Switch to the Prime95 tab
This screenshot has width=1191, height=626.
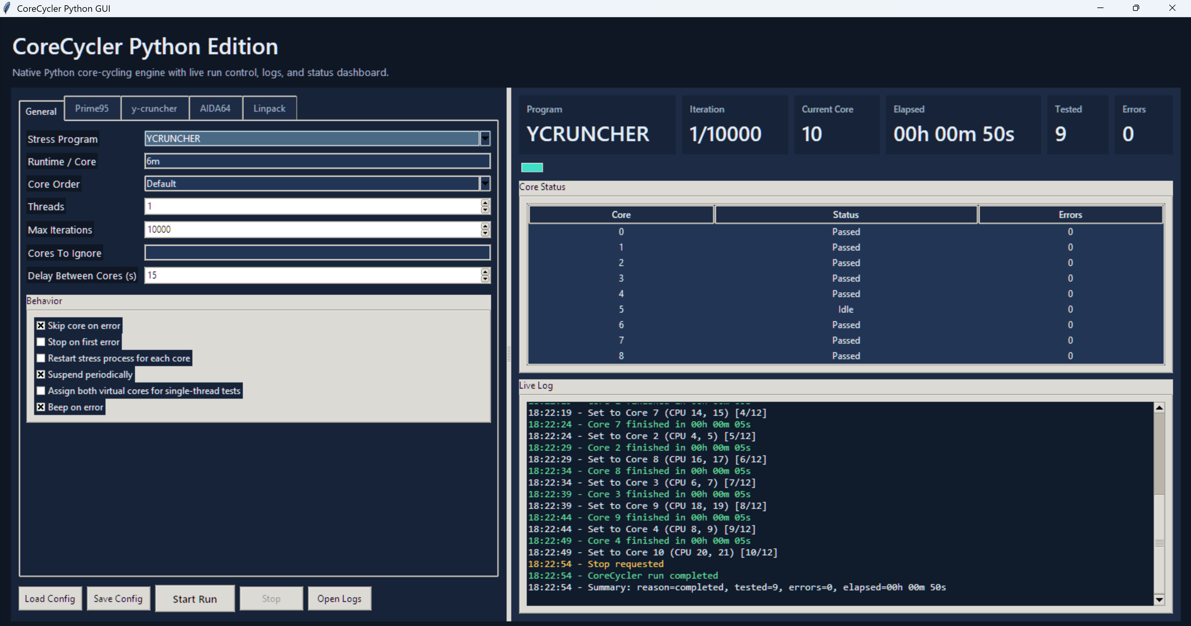[92, 108]
